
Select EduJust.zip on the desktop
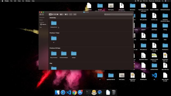[x=143, y=37]
